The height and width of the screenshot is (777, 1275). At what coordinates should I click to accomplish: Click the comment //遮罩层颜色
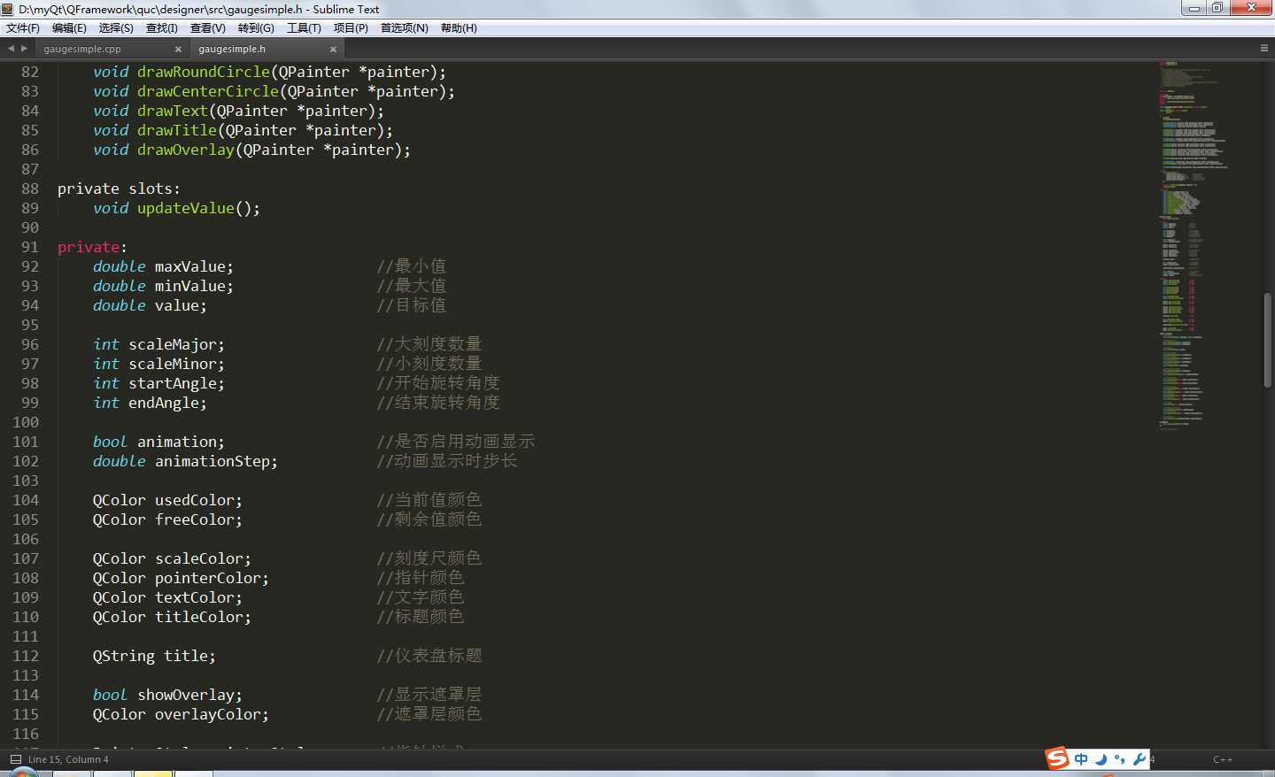pos(429,714)
